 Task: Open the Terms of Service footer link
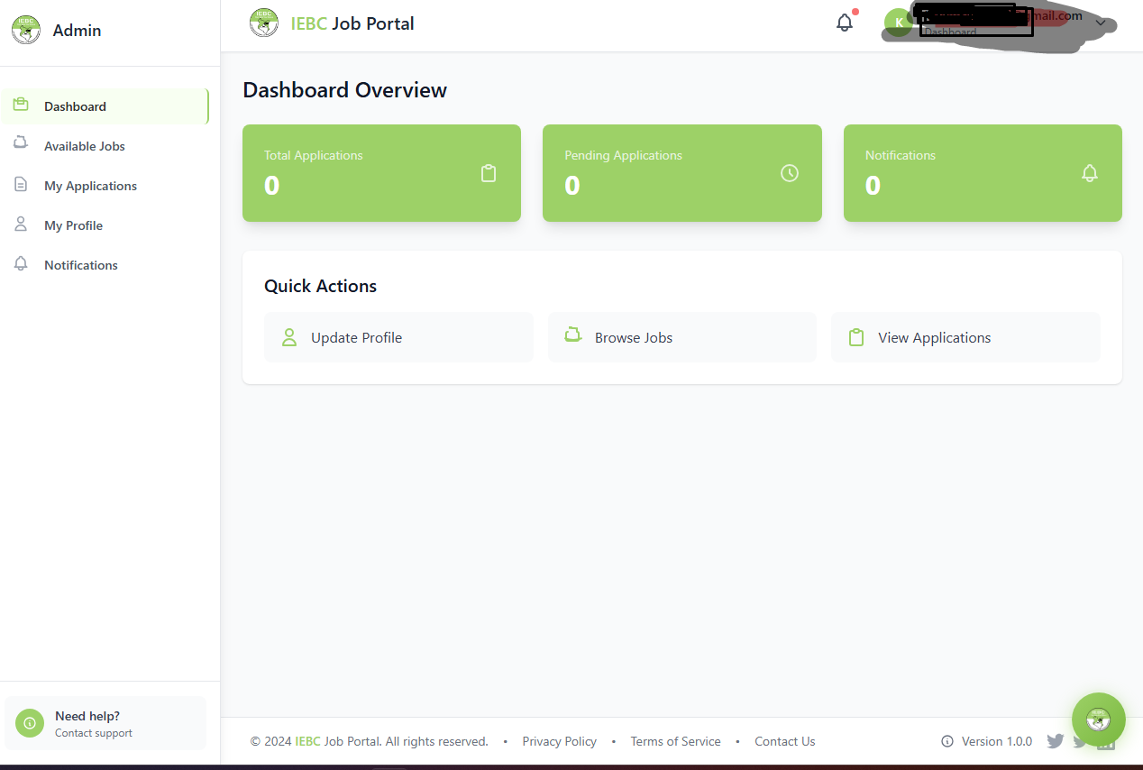[675, 741]
